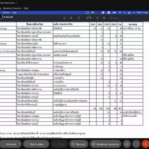The width and height of the screenshot is (149, 149).
Task: Open the Help menu in Webex
Action: [x=26, y=8]
